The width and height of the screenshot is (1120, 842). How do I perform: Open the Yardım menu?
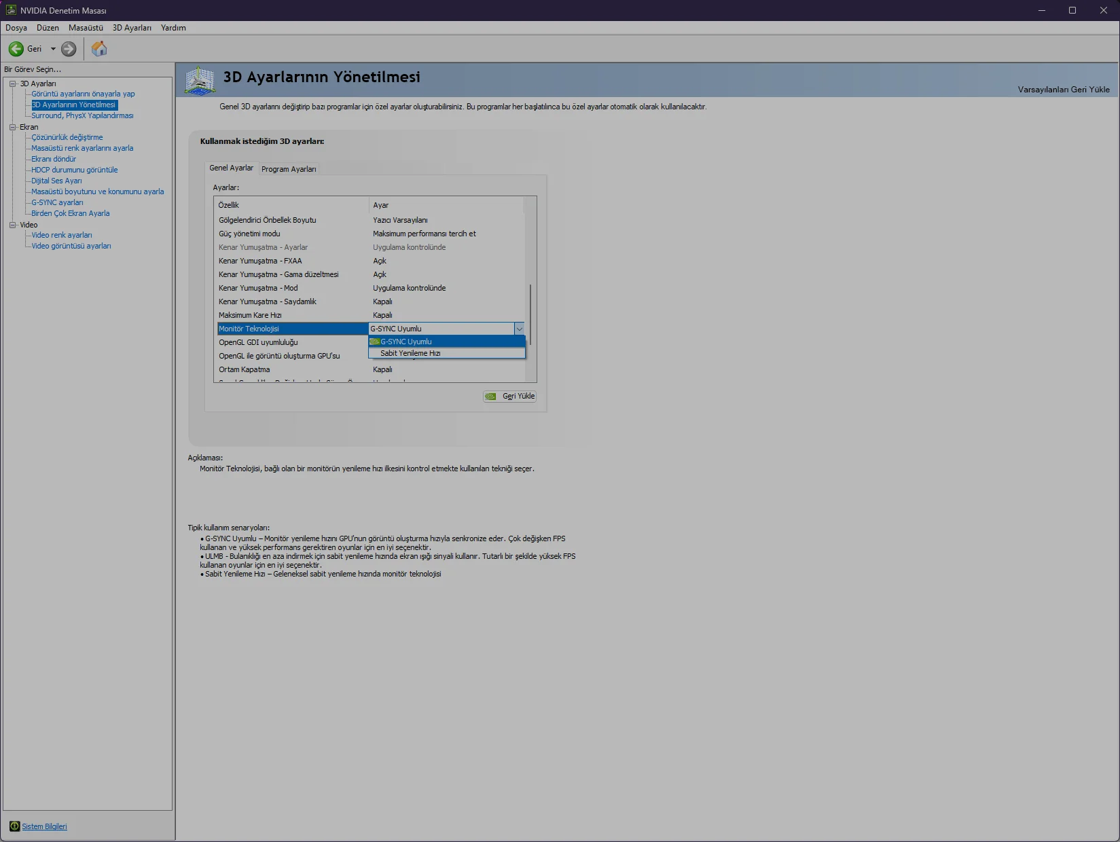(173, 28)
